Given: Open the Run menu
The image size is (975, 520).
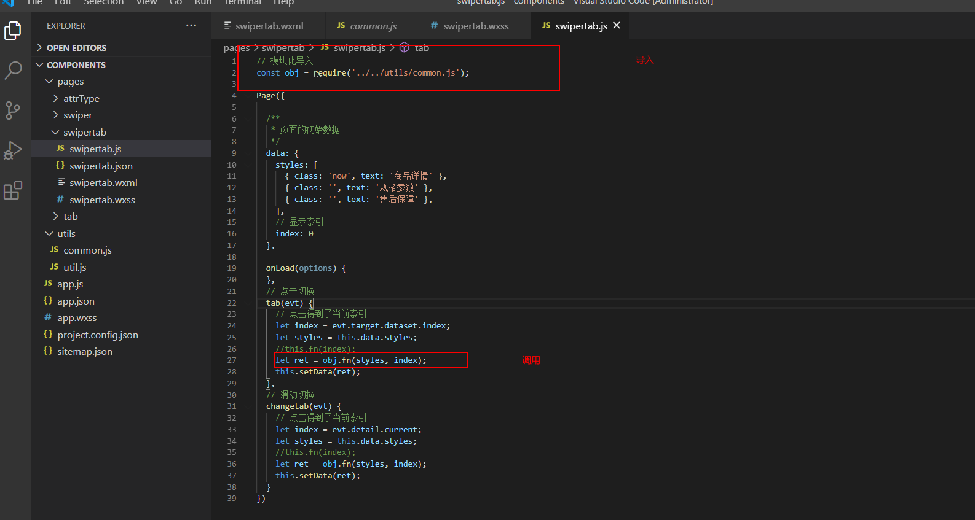Looking at the screenshot, I should (x=203, y=2).
